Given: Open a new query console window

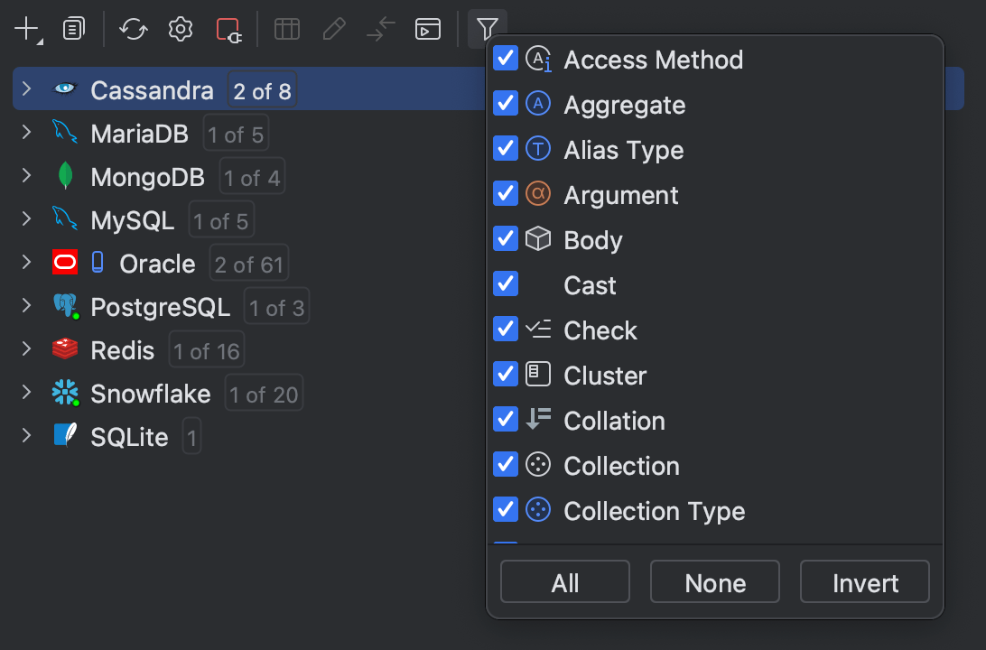Looking at the screenshot, I should pos(428,29).
